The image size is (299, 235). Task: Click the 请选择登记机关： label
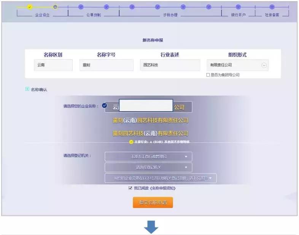(x=77, y=156)
